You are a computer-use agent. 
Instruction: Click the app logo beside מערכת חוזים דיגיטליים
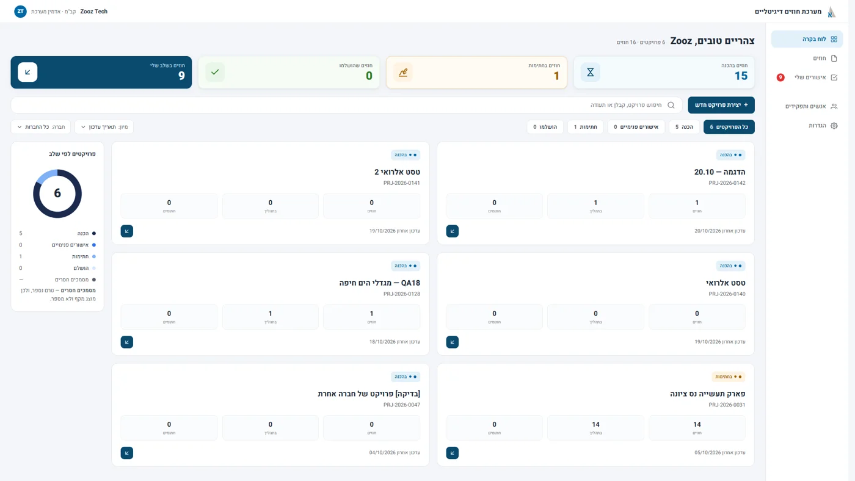(x=831, y=12)
